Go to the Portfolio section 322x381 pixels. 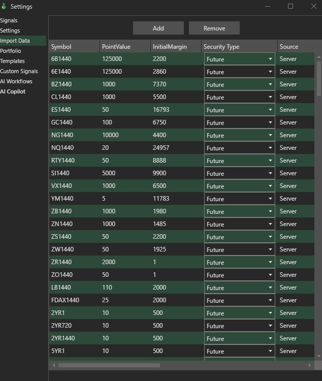pyautogui.click(x=11, y=51)
